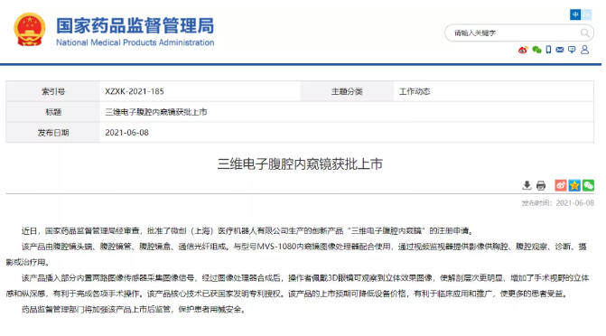Viewport: 606px width, 336px height.
Task: Open the green WeChat icon below search
Action: coord(536,50)
